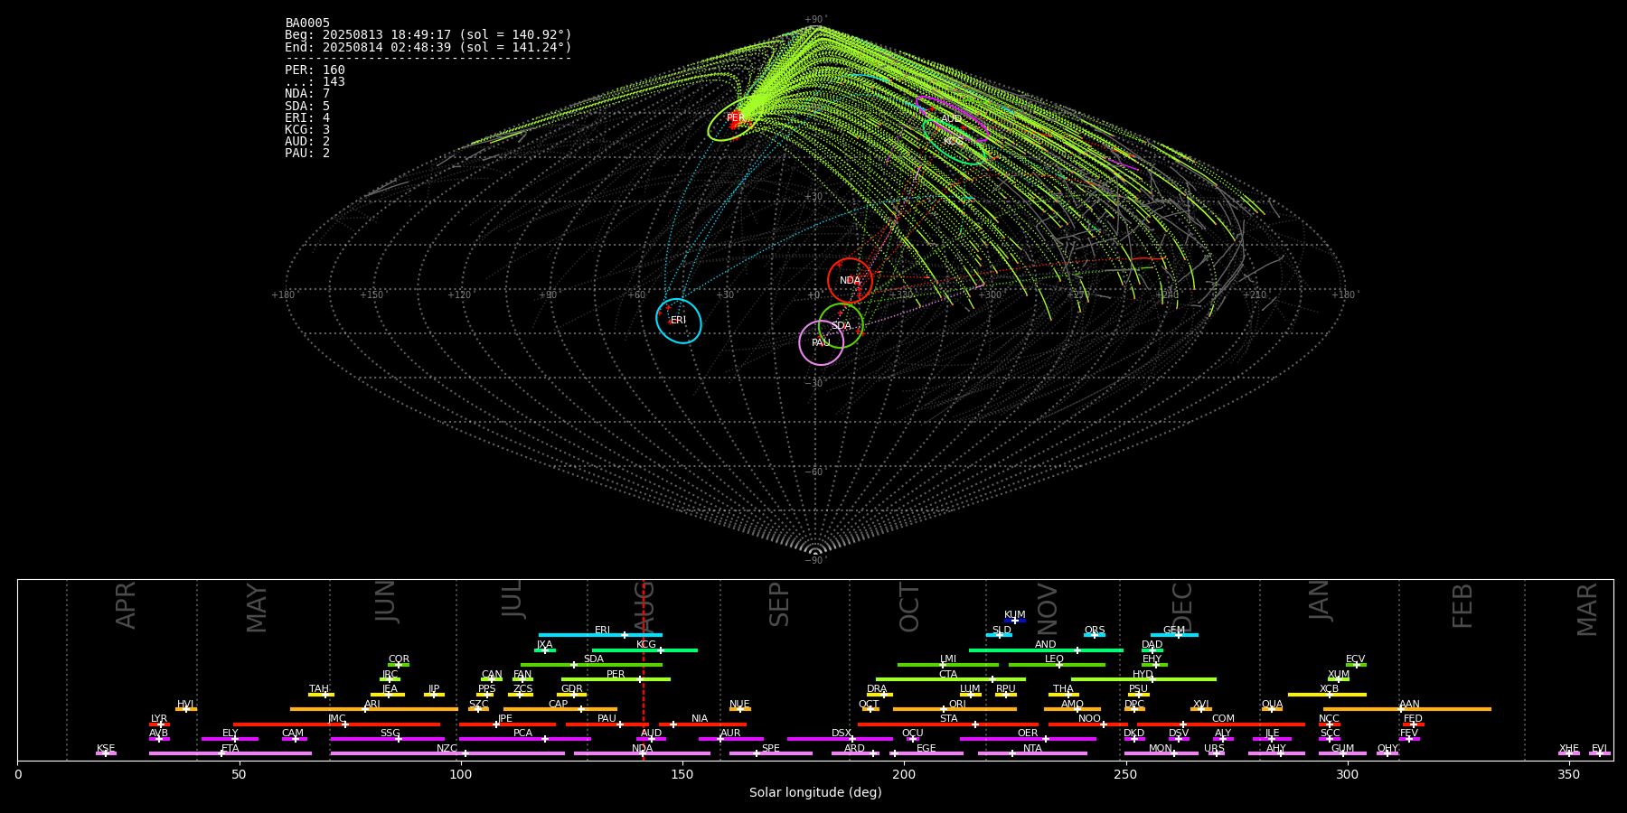Click the NTA pink bar in the timeline

point(1032,753)
